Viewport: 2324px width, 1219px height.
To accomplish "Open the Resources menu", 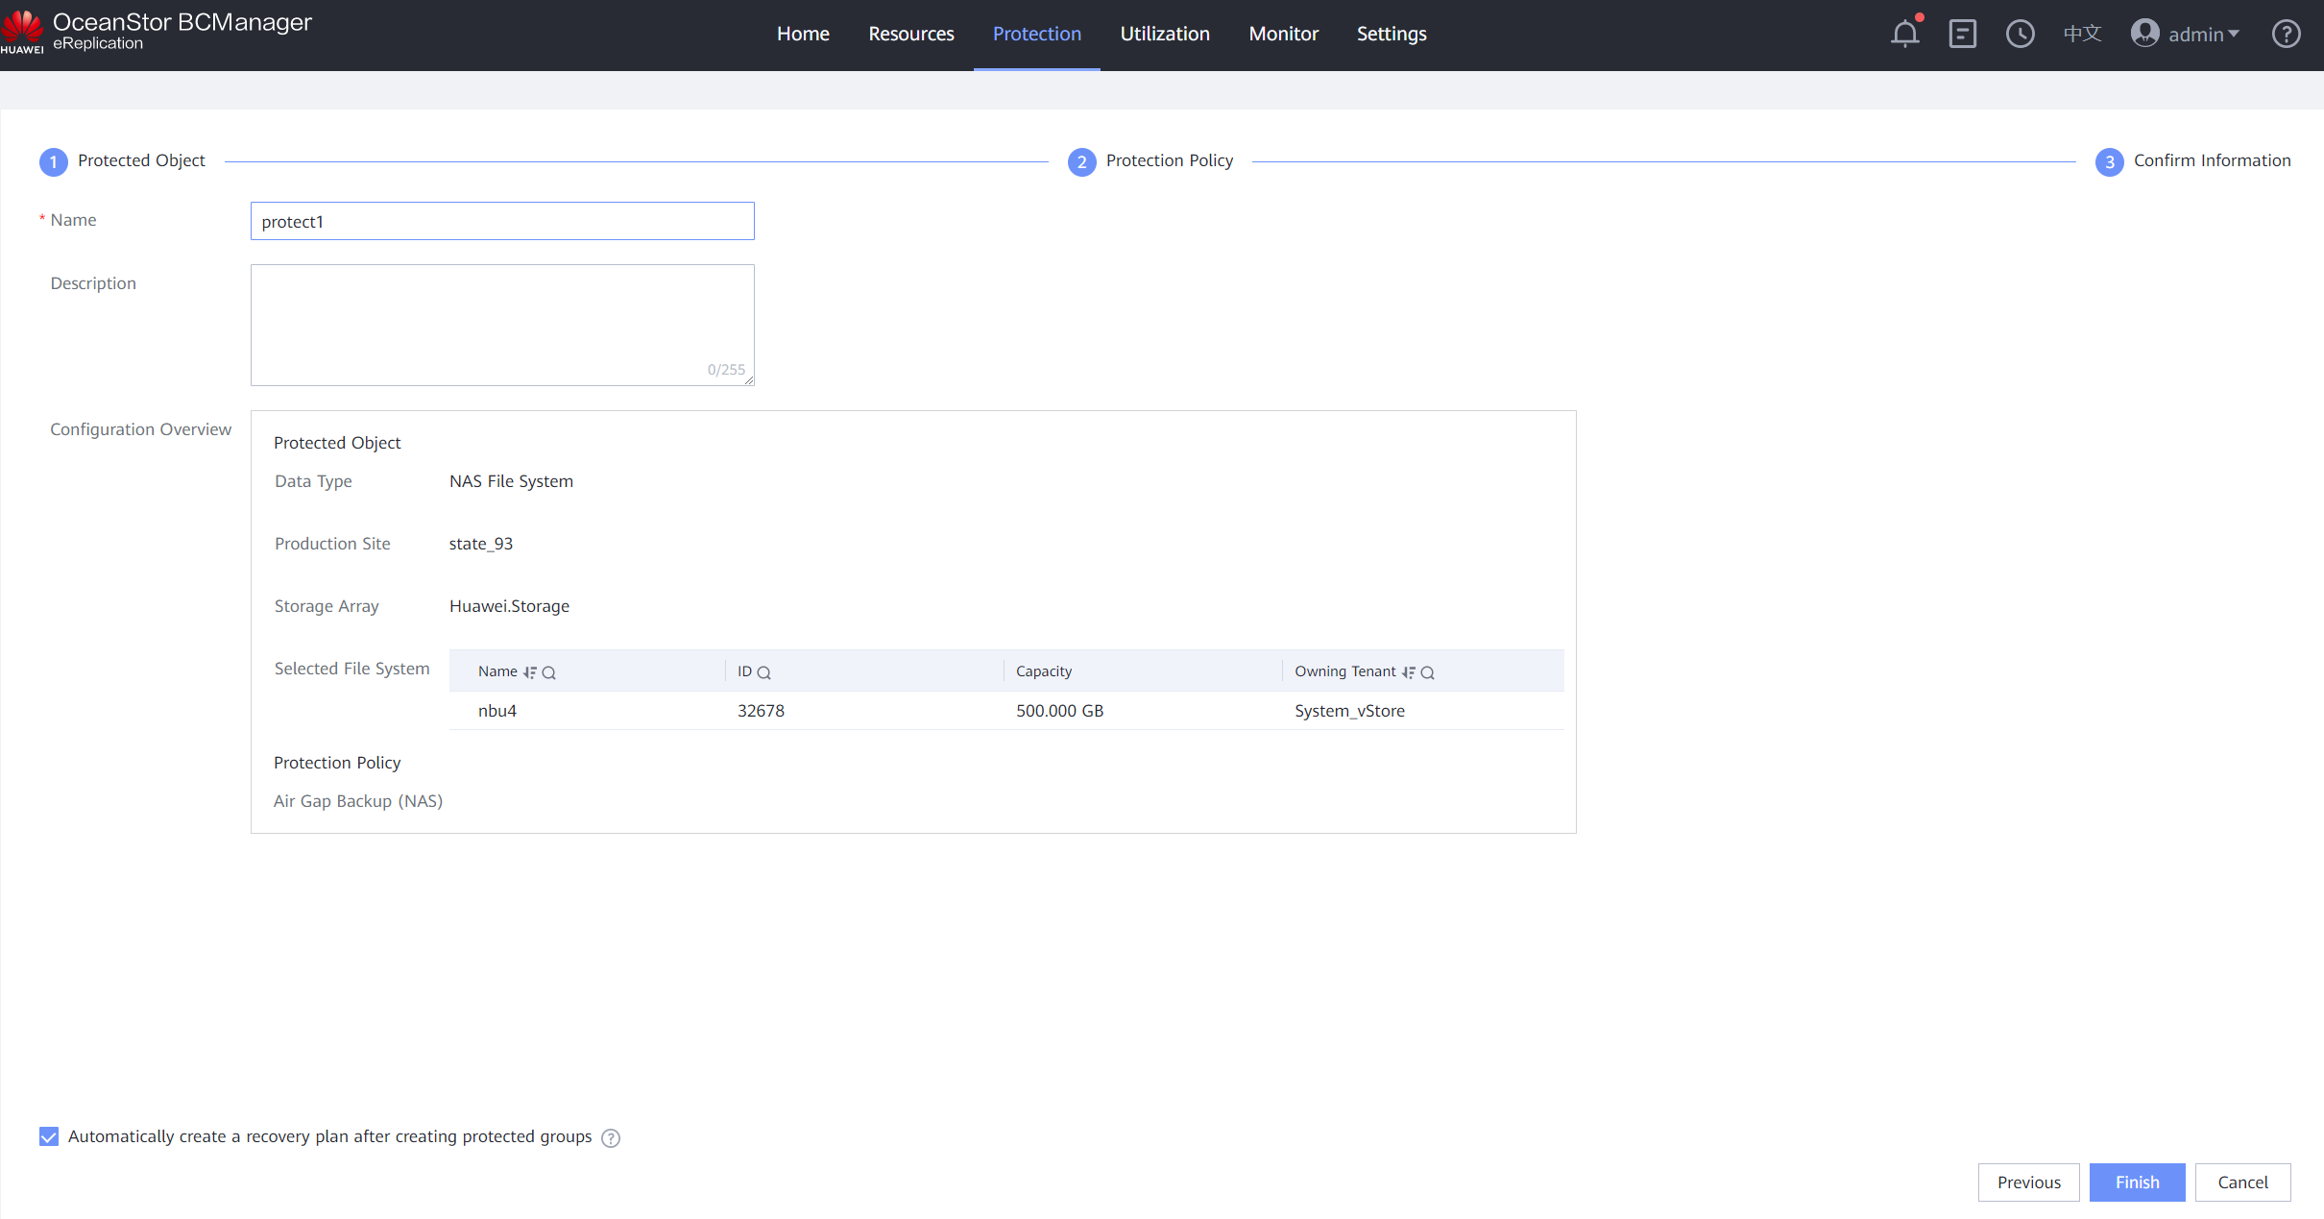I will 910,35.
